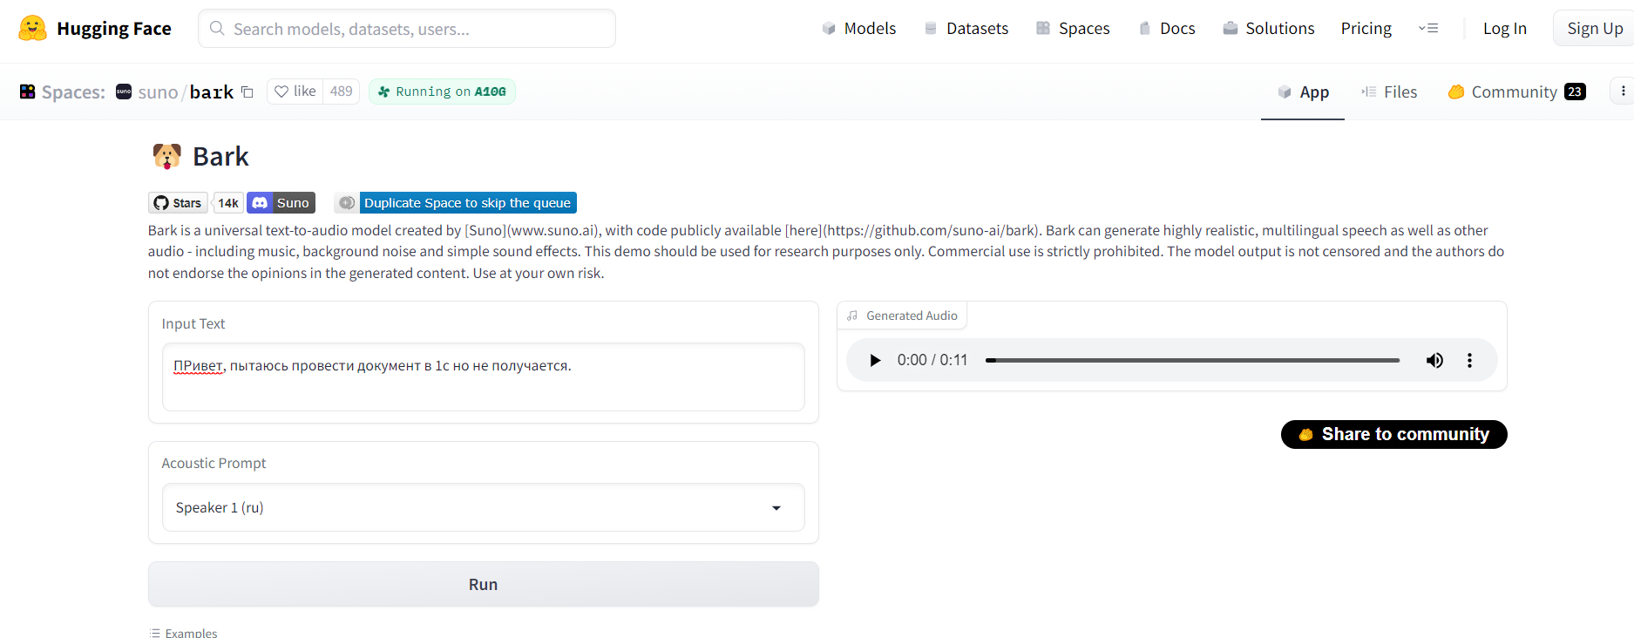The width and height of the screenshot is (1634, 638).
Task: Expand the more navigation options icon
Action: click(x=1428, y=29)
